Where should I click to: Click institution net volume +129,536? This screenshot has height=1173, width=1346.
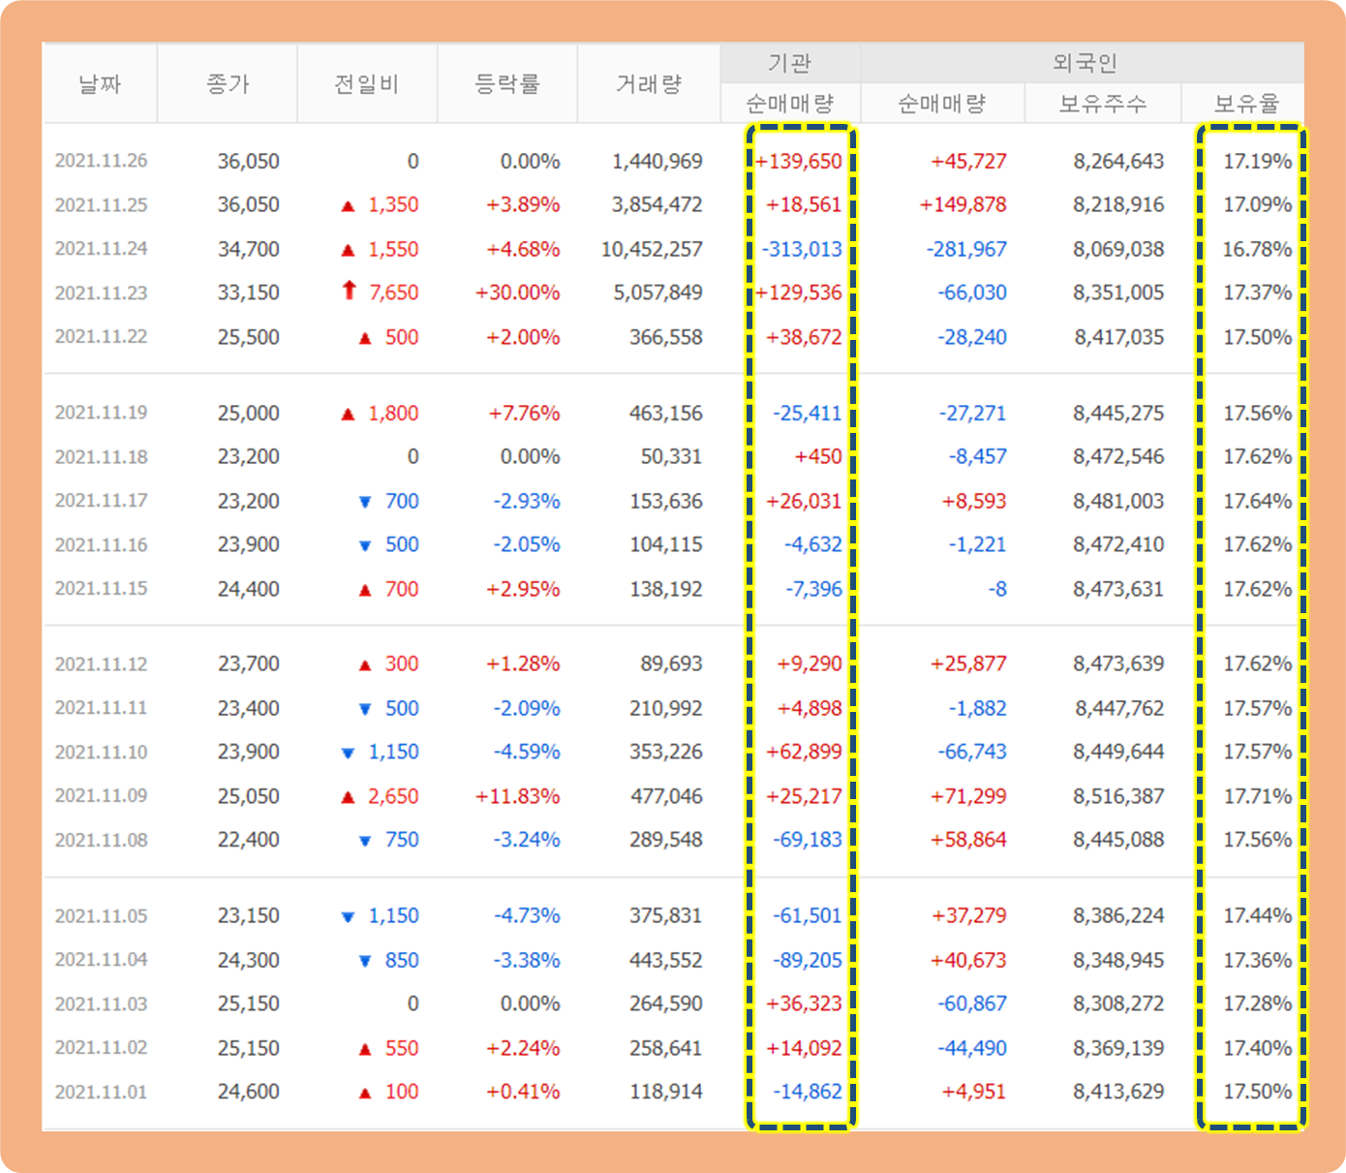799,293
